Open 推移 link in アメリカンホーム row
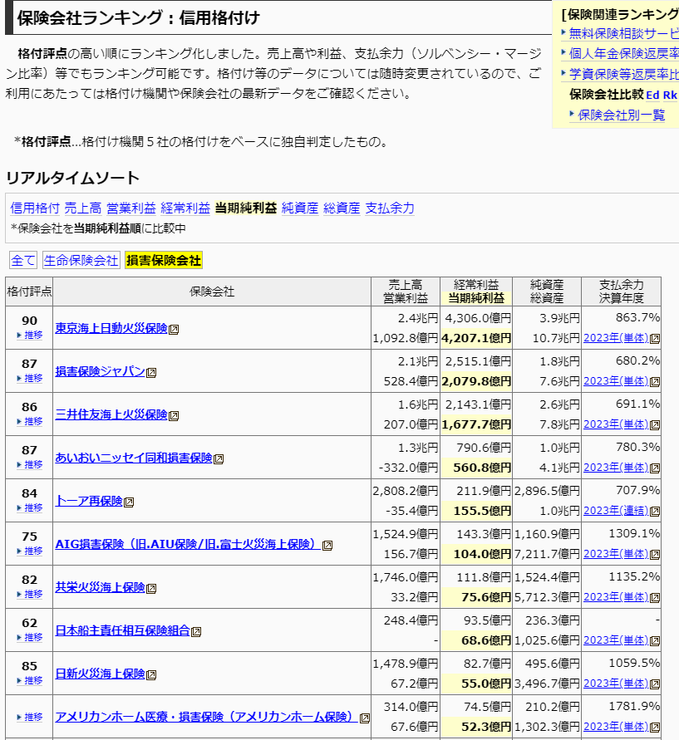679x740 pixels. pyautogui.click(x=30, y=718)
